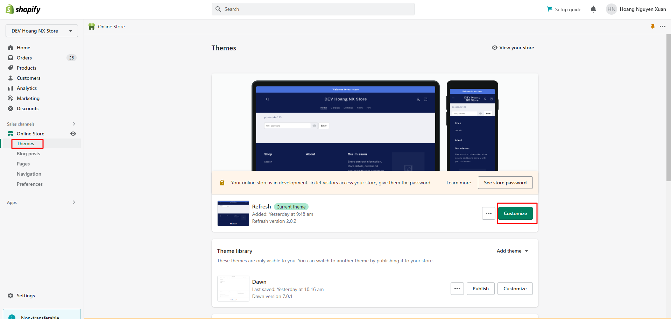Click Refresh version 2.0.2 text
This screenshot has width=671, height=319.
pyautogui.click(x=274, y=221)
